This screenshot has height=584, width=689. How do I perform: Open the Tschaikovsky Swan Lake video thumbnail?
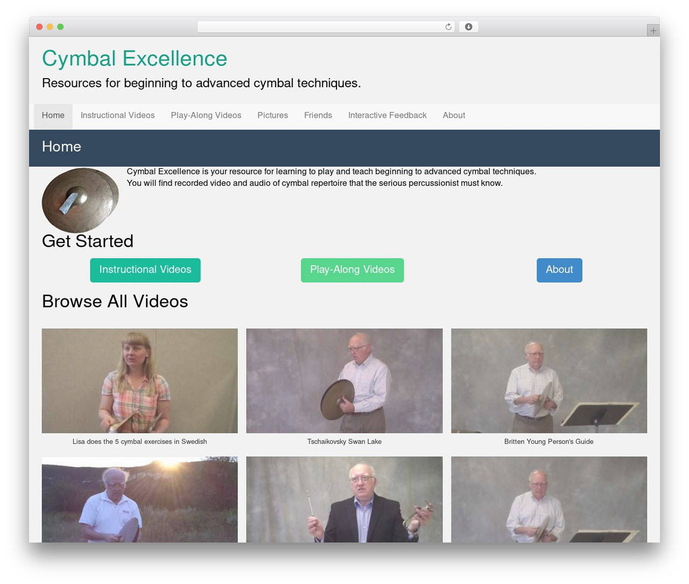click(x=344, y=381)
